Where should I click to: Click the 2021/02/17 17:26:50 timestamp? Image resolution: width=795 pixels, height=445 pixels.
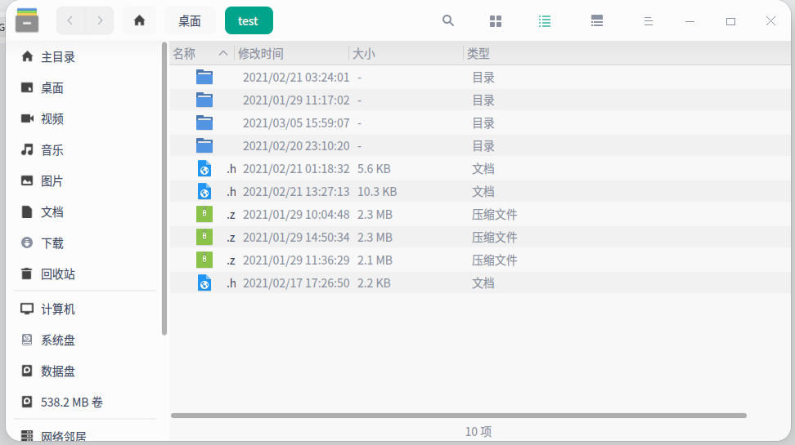(x=296, y=283)
